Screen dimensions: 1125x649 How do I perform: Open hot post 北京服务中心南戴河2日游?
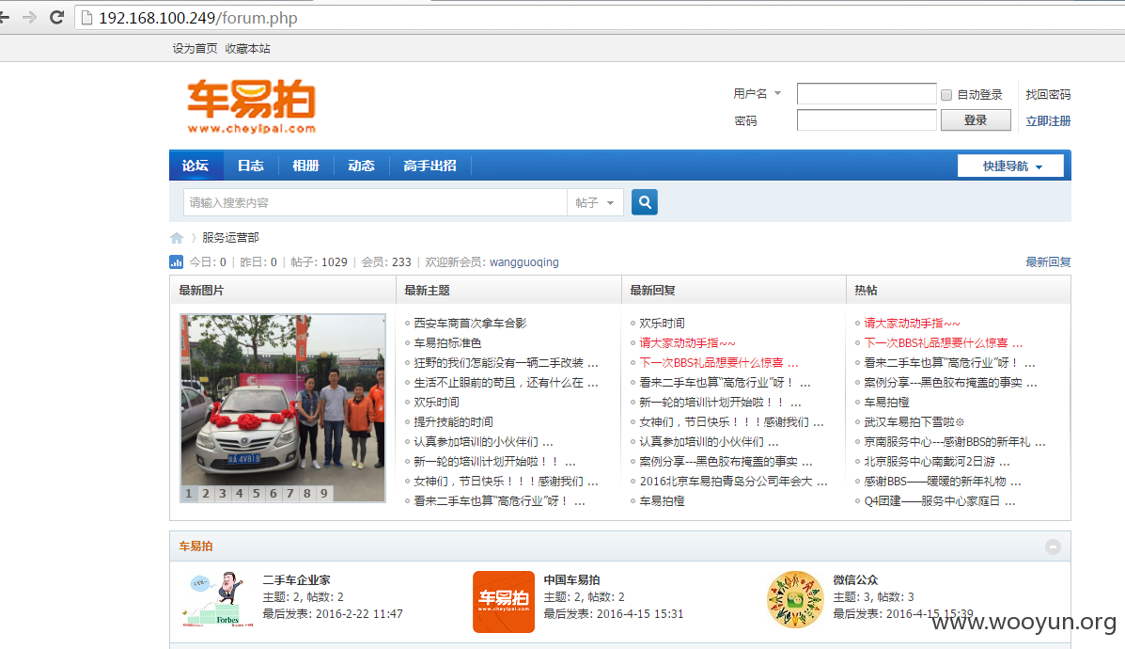937,462
